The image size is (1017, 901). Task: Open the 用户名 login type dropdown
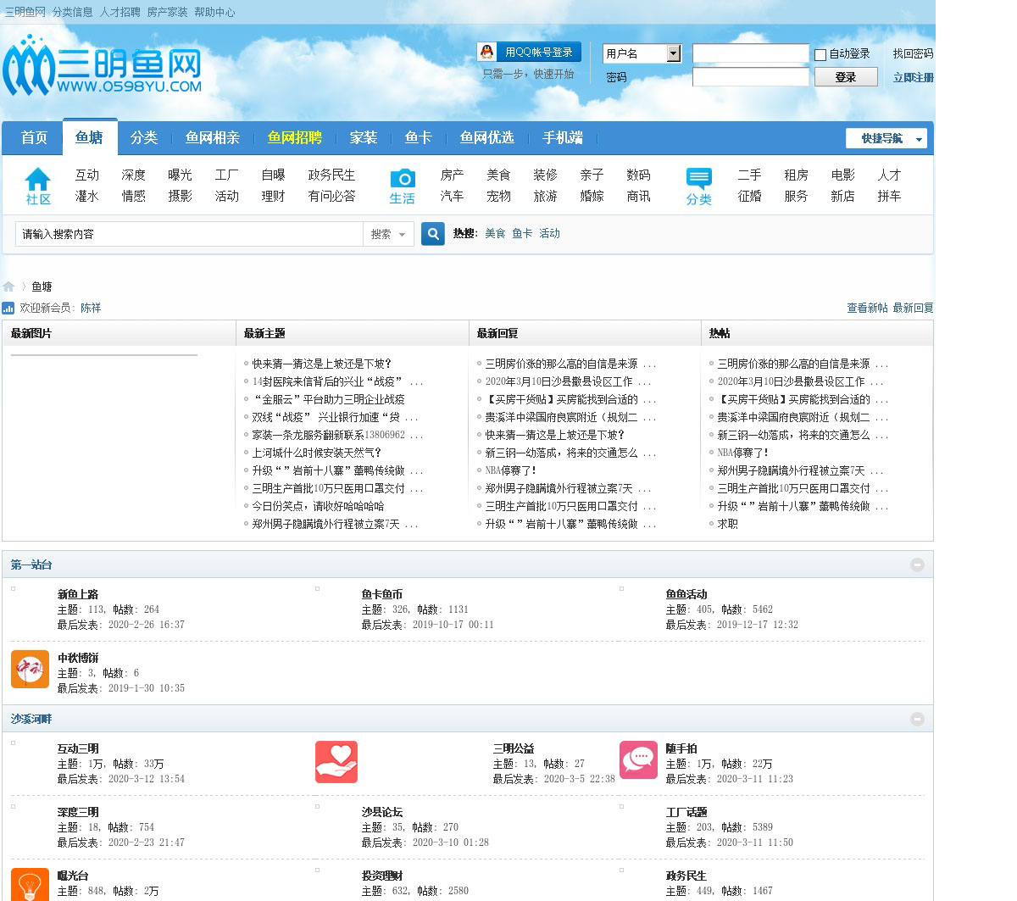click(x=674, y=54)
